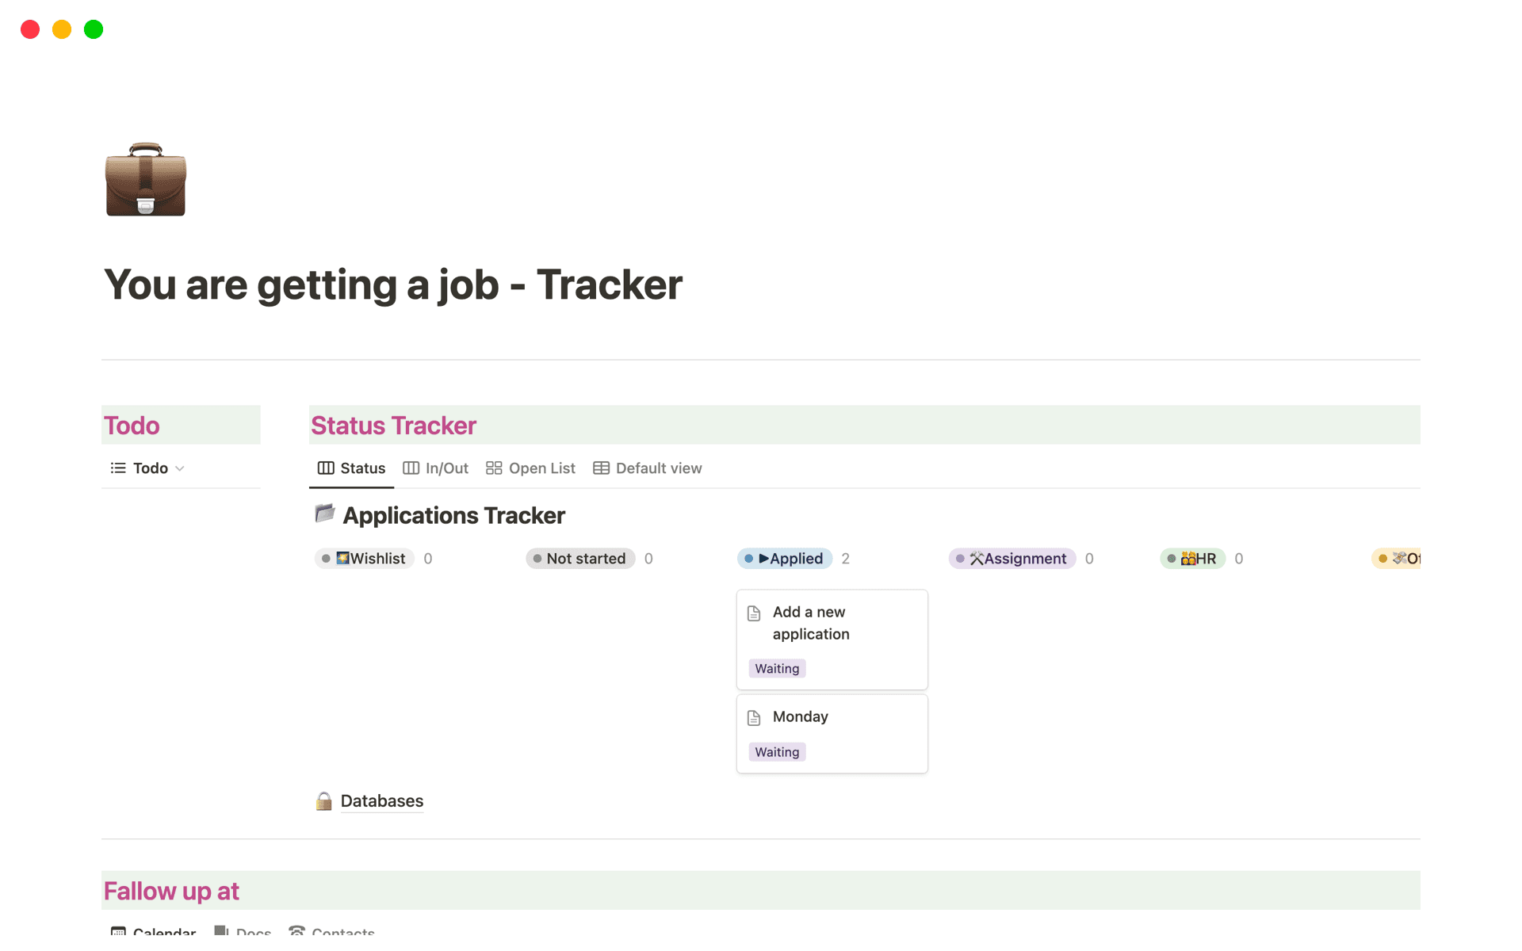
Task: Click the Open List grid icon
Action: (493, 468)
